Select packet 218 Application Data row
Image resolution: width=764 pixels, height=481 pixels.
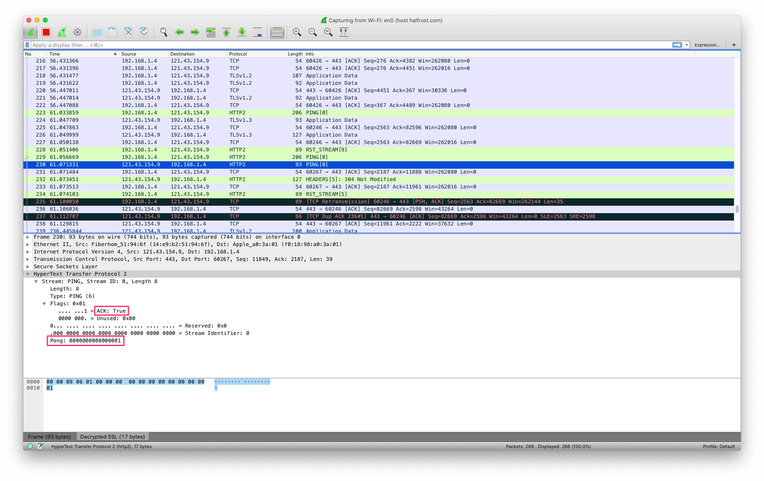coord(379,76)
